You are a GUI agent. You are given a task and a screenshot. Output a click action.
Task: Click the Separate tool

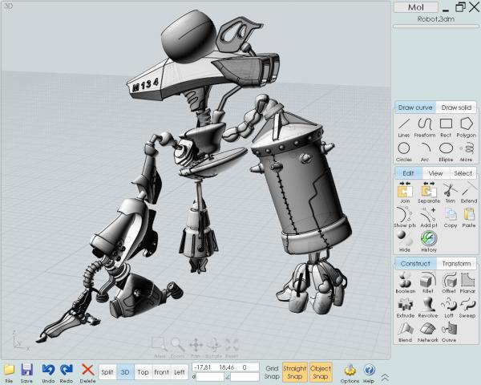[429, 192]
